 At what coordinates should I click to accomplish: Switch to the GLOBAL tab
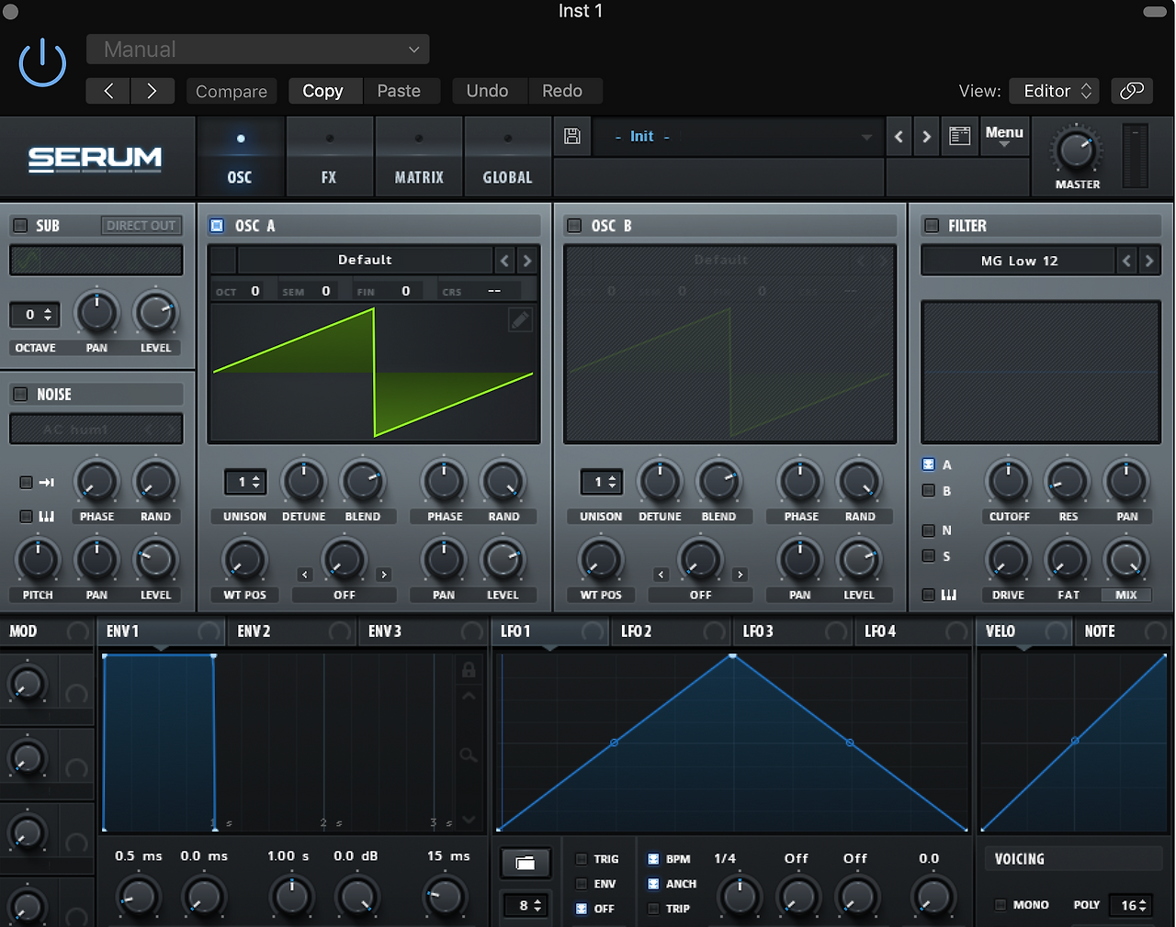click(508, 157)
